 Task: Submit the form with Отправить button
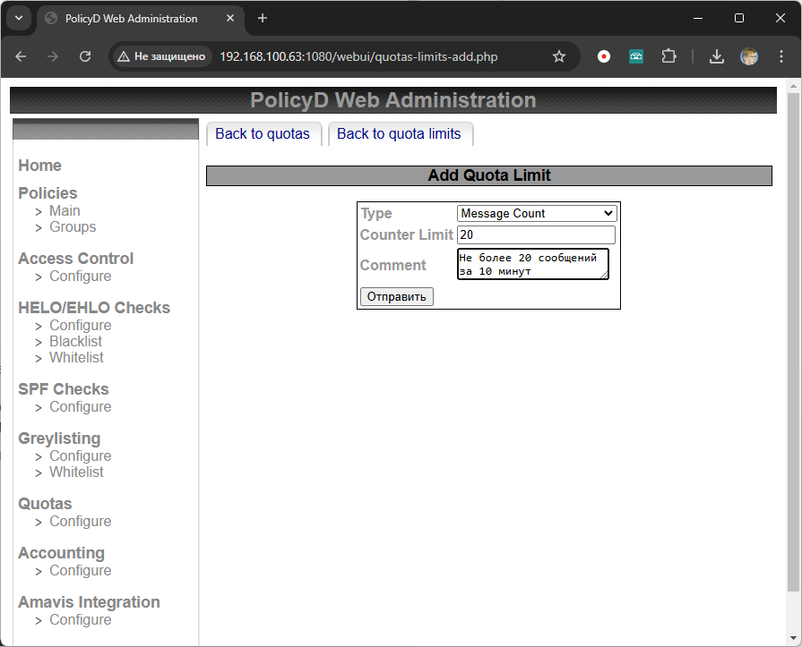[x=396, y=297]
